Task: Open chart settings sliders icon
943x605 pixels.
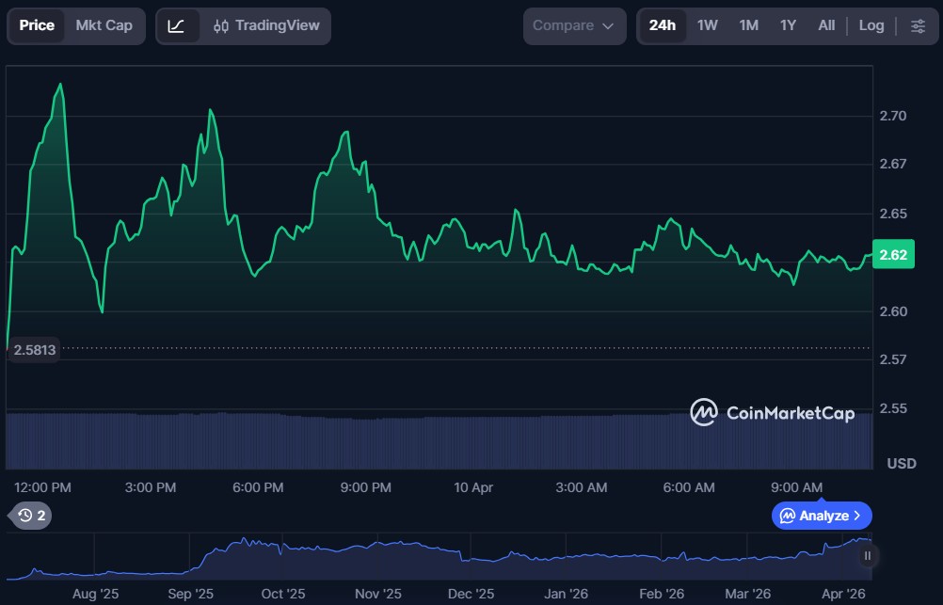Action: (x=917, y=25)
